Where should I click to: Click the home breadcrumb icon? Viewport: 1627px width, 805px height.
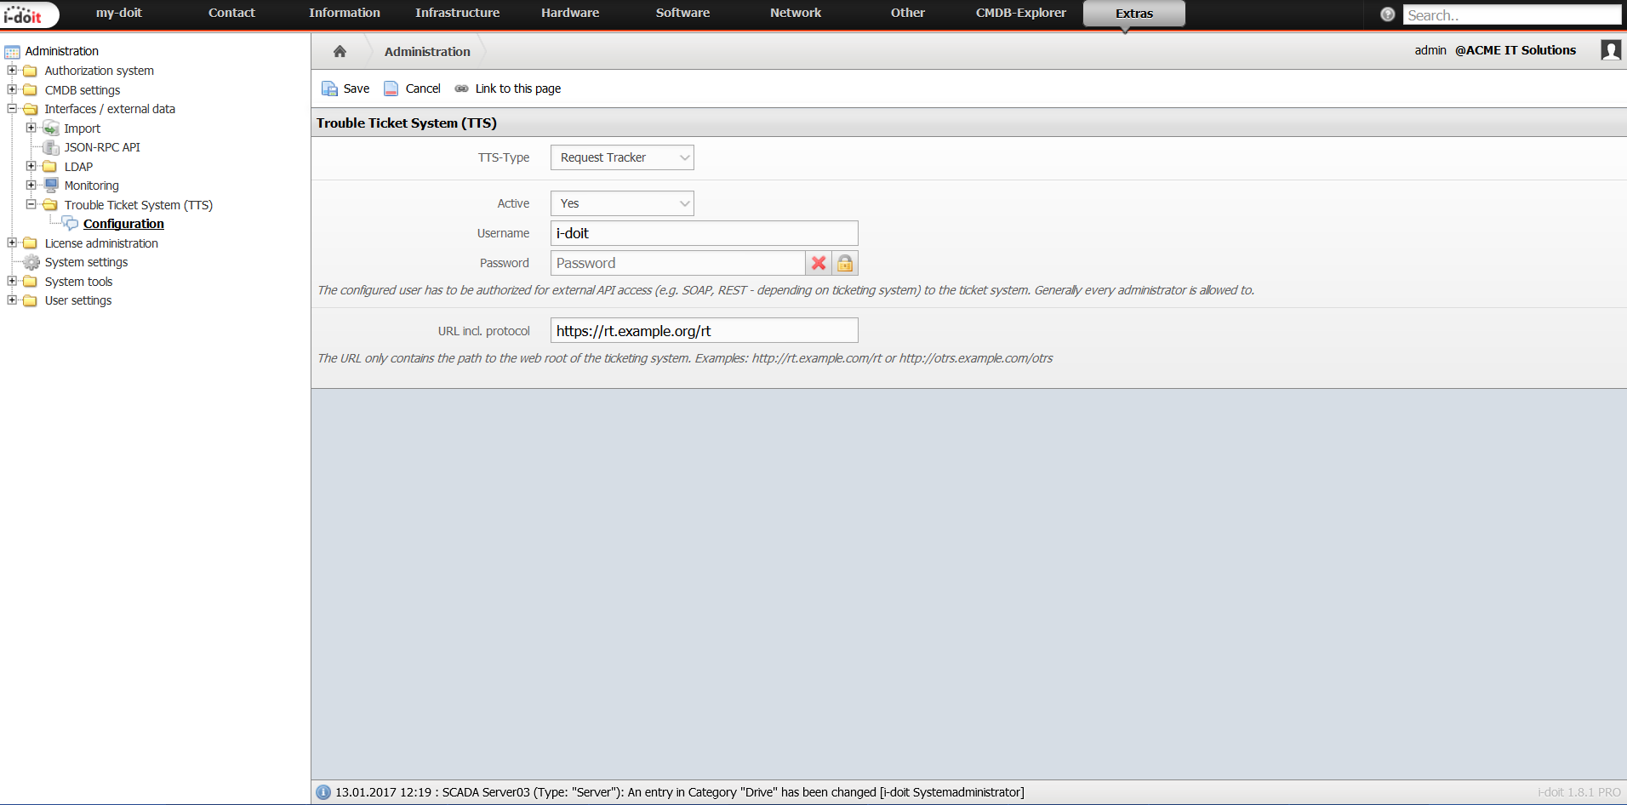click(x=340, y=51)
